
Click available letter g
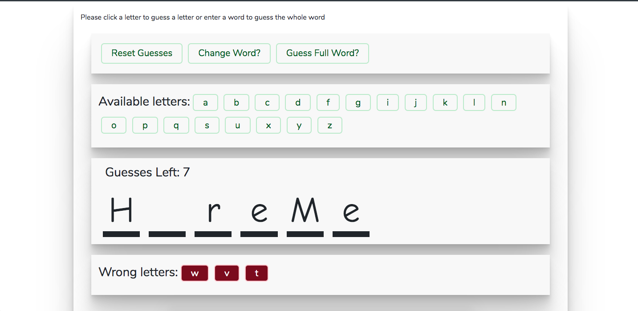click(x=358, y=102)
